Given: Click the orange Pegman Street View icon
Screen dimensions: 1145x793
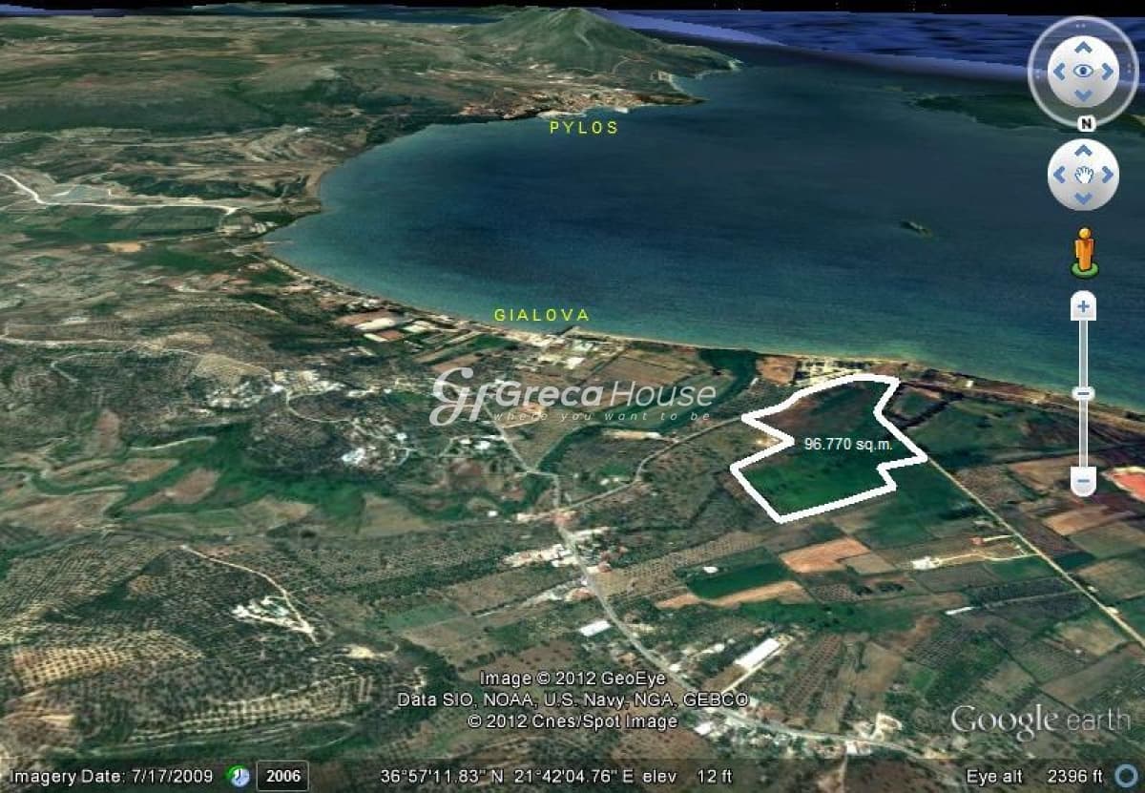Looking at the screenshot, I should coord(1084,253).
